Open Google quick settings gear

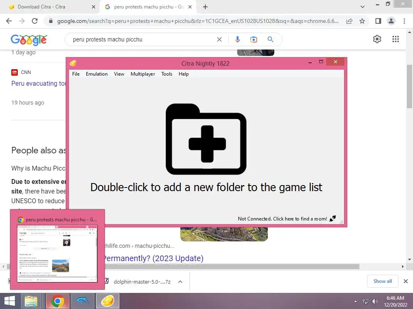point(377,39)
